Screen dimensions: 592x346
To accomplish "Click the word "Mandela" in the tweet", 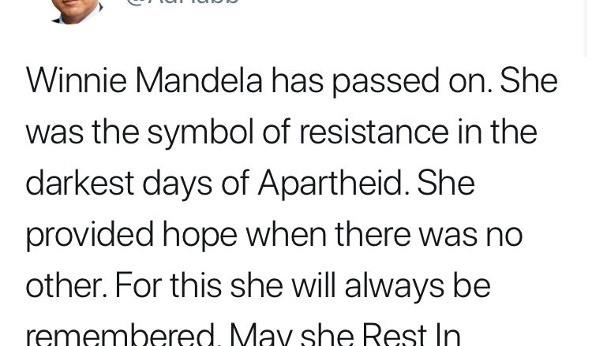I will 199,80.
